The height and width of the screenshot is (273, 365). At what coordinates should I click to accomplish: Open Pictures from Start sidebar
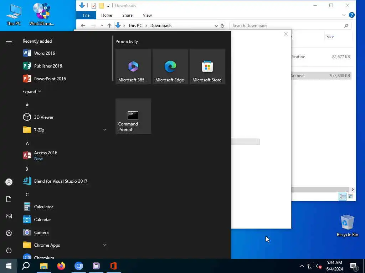point(9,216)
